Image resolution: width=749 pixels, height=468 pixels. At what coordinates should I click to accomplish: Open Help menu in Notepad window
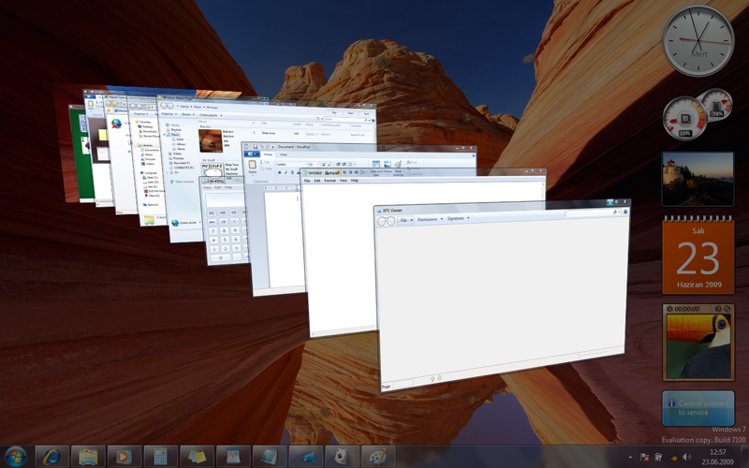355,181
